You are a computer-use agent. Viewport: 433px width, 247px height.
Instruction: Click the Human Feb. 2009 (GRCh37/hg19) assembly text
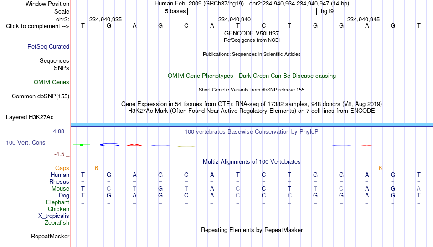tap(199, 4)
